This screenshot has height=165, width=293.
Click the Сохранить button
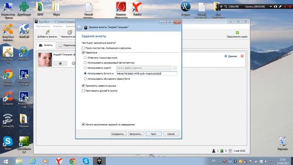pyautogui.click(x=119, y=134)
